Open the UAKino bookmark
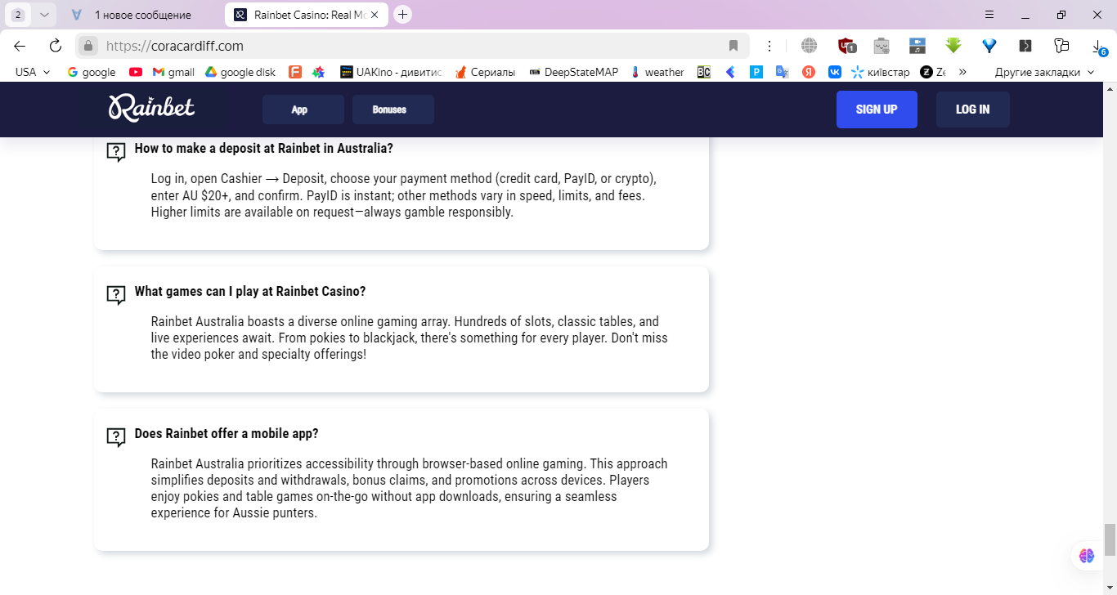This screenshot has height=595, width=1117. (x=391, y=72)
